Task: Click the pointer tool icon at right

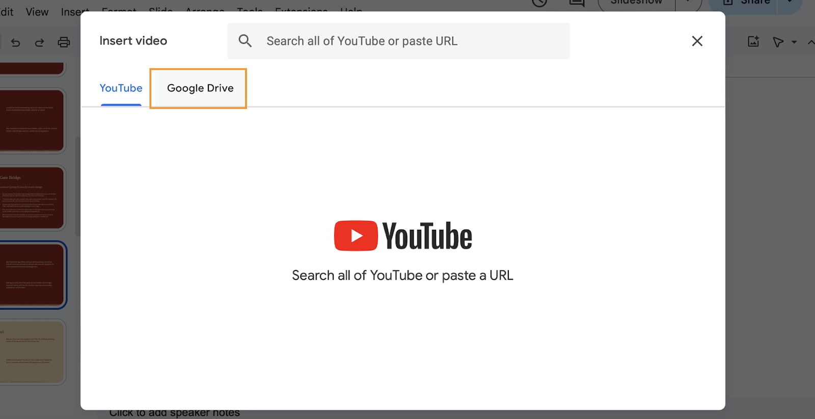Action: [778, 42]
